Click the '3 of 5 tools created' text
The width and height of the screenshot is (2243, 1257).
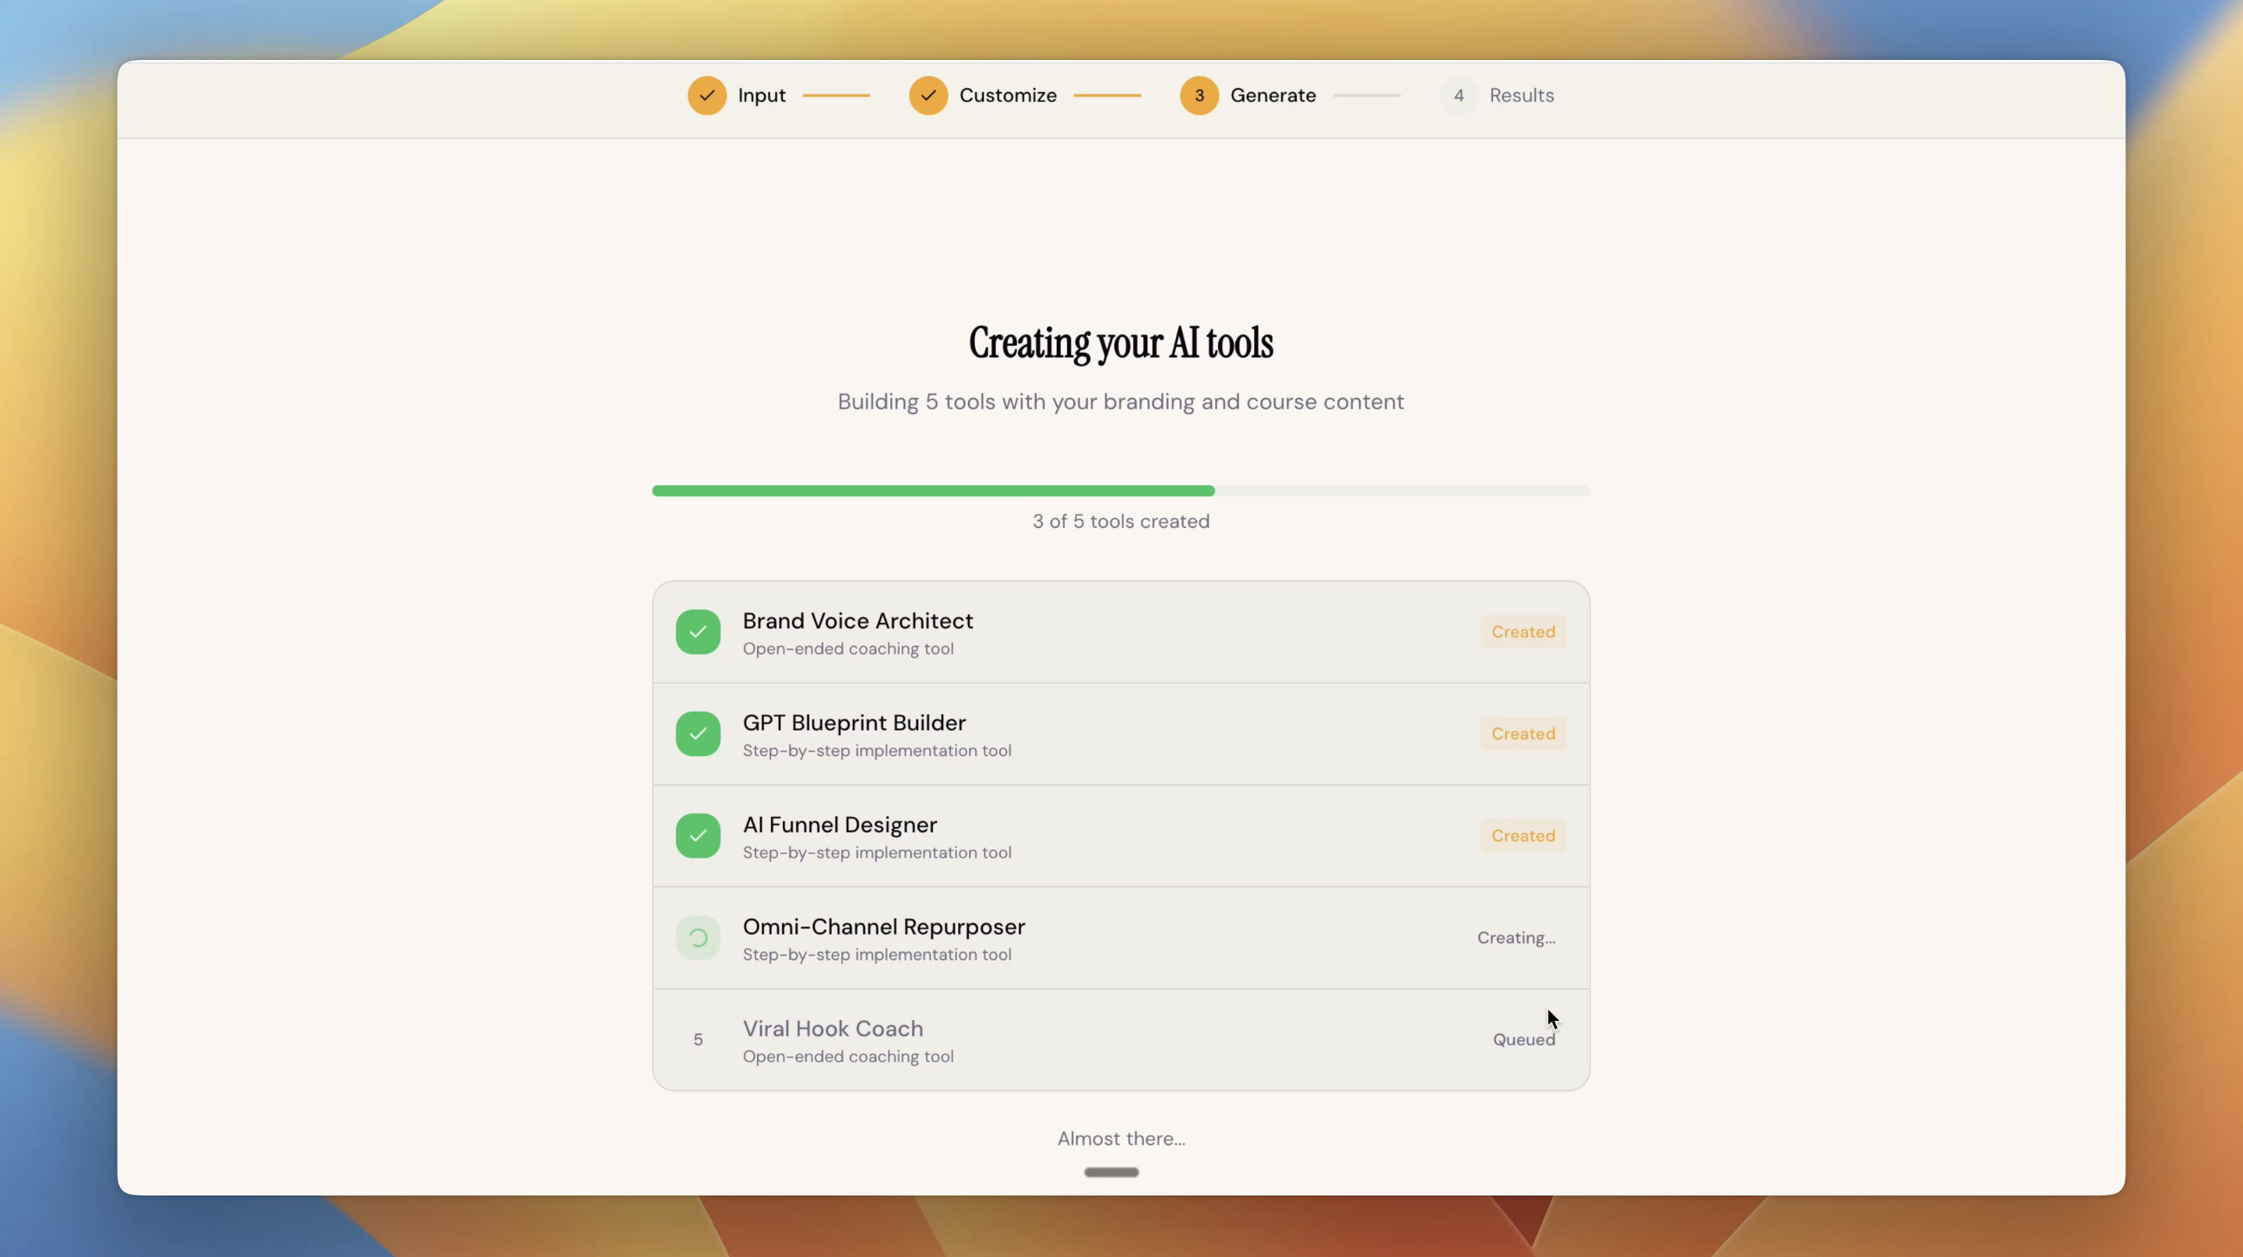tap(1121, 522)
